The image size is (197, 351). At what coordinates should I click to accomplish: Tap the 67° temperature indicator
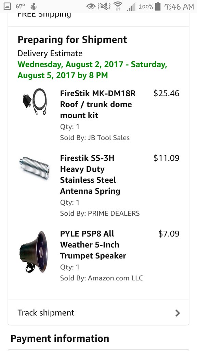coord(20,6)
